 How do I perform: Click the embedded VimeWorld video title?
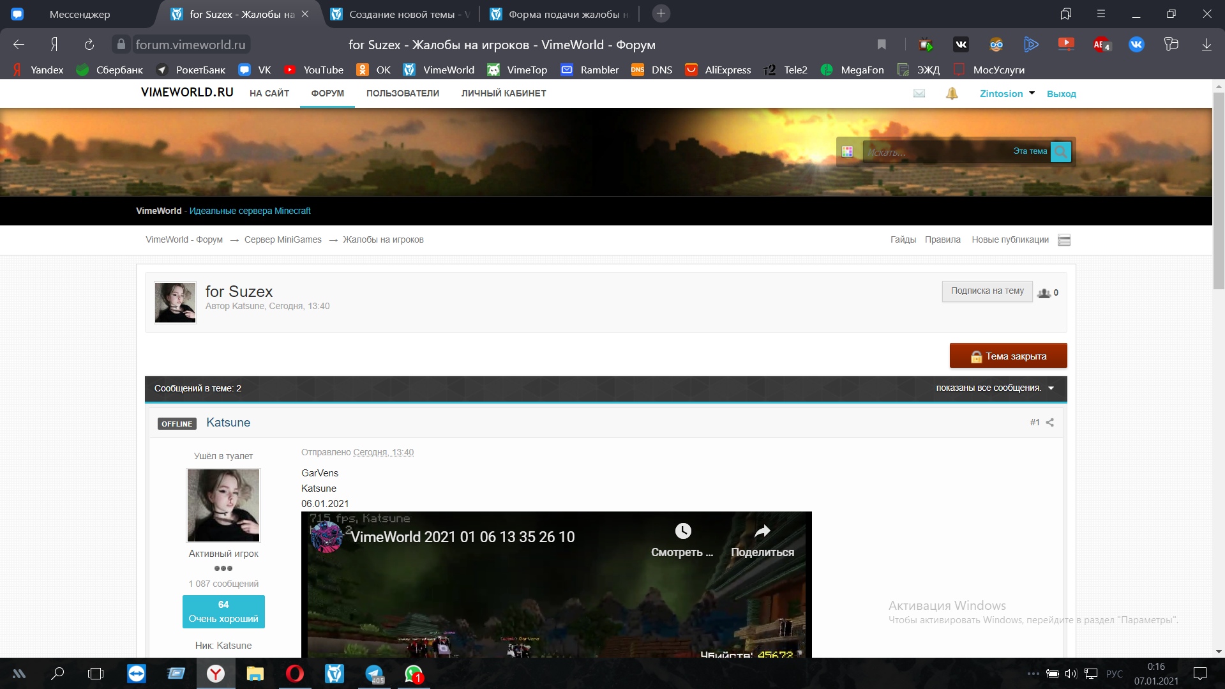point(463,537)
